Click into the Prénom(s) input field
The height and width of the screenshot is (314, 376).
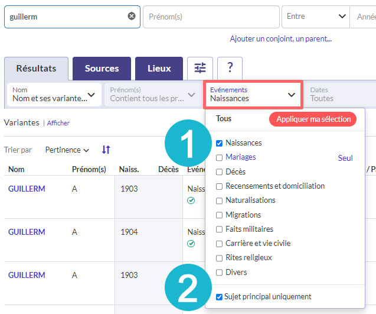click(x=211, y=17)
